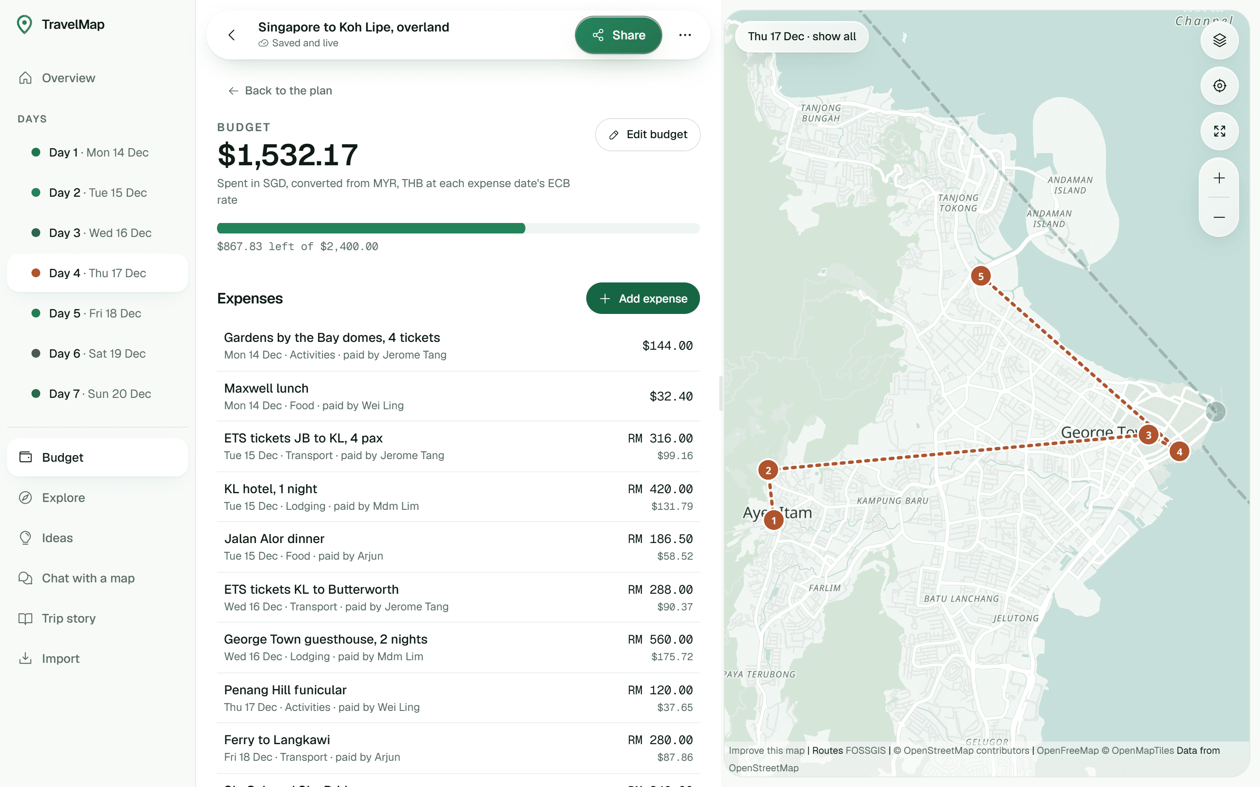1260x787 pixels.
Task: Open Chat with a map
Action: click(98, 578)
